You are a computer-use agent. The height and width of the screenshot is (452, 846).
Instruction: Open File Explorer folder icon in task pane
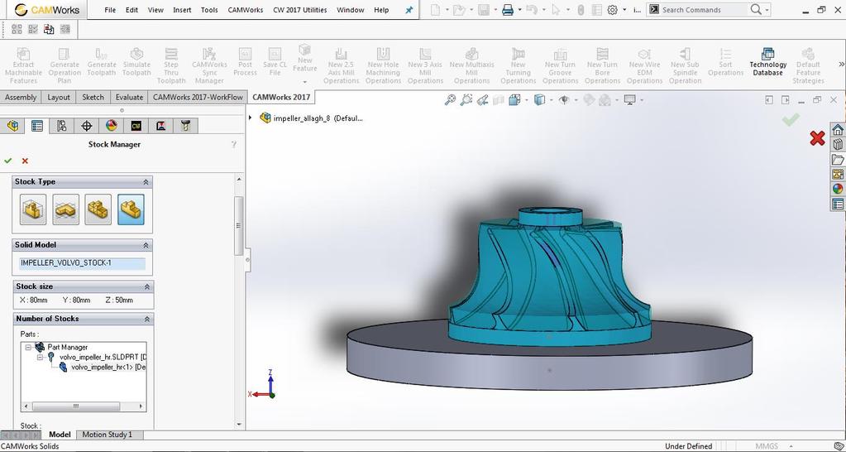838,159
